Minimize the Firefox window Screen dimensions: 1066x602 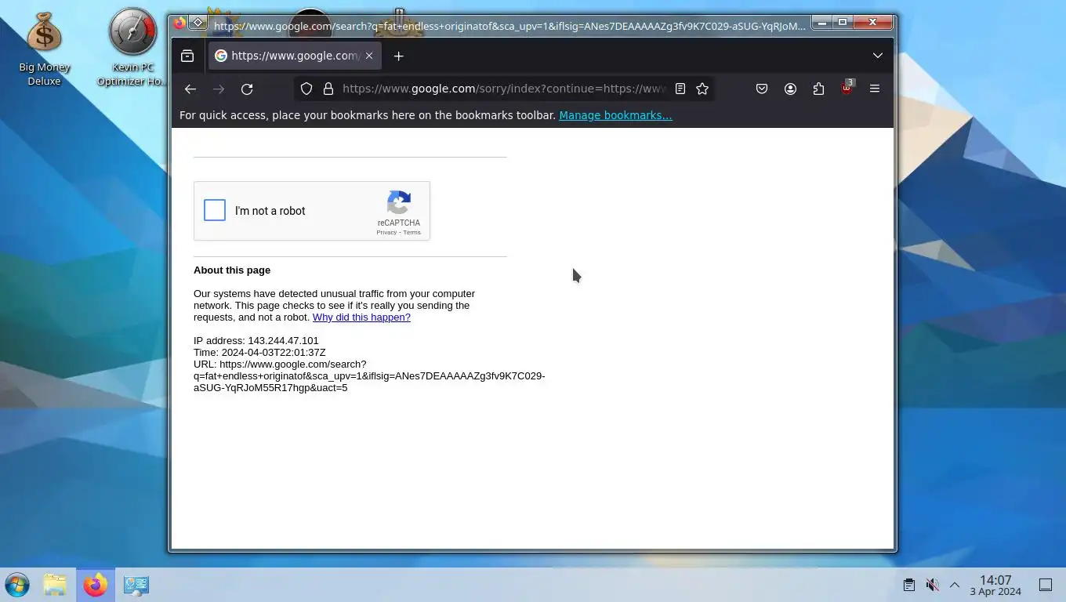pyautogui.click(x=821, y=23)
